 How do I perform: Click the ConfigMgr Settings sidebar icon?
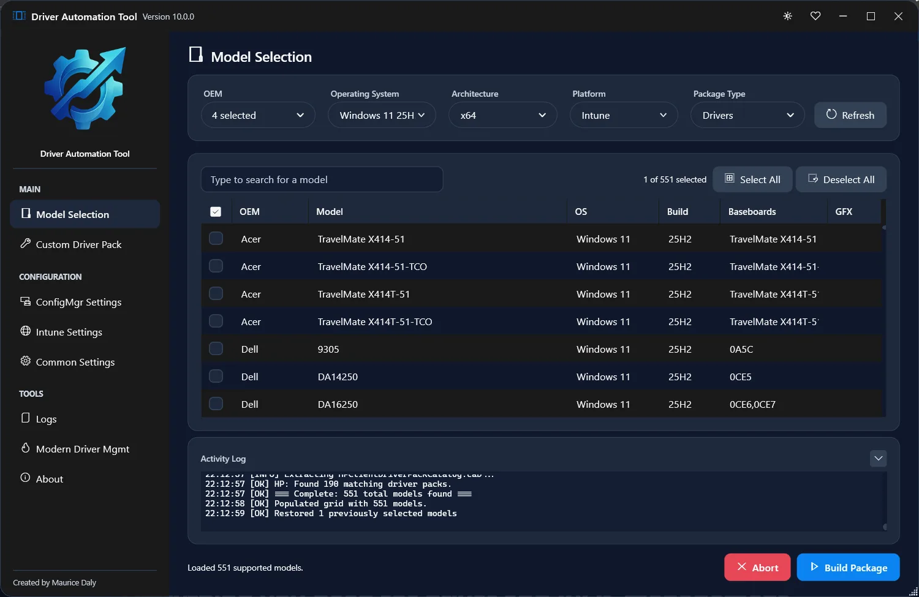coord(25,301)
